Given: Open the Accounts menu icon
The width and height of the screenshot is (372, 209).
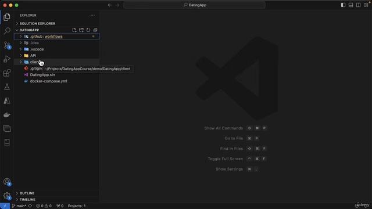Looking at the screenshot, I should 7,182.
